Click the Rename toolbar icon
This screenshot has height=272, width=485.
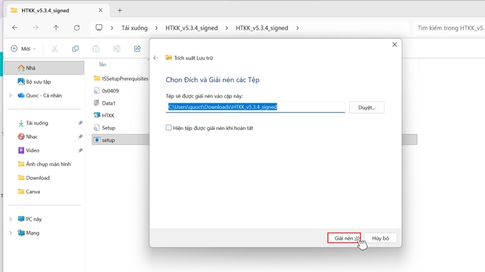(x=116, y=49)
